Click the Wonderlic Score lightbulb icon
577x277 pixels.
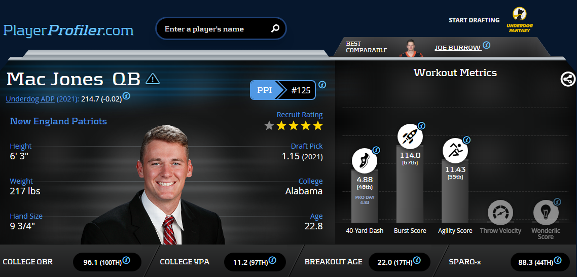tap(546, 212)
